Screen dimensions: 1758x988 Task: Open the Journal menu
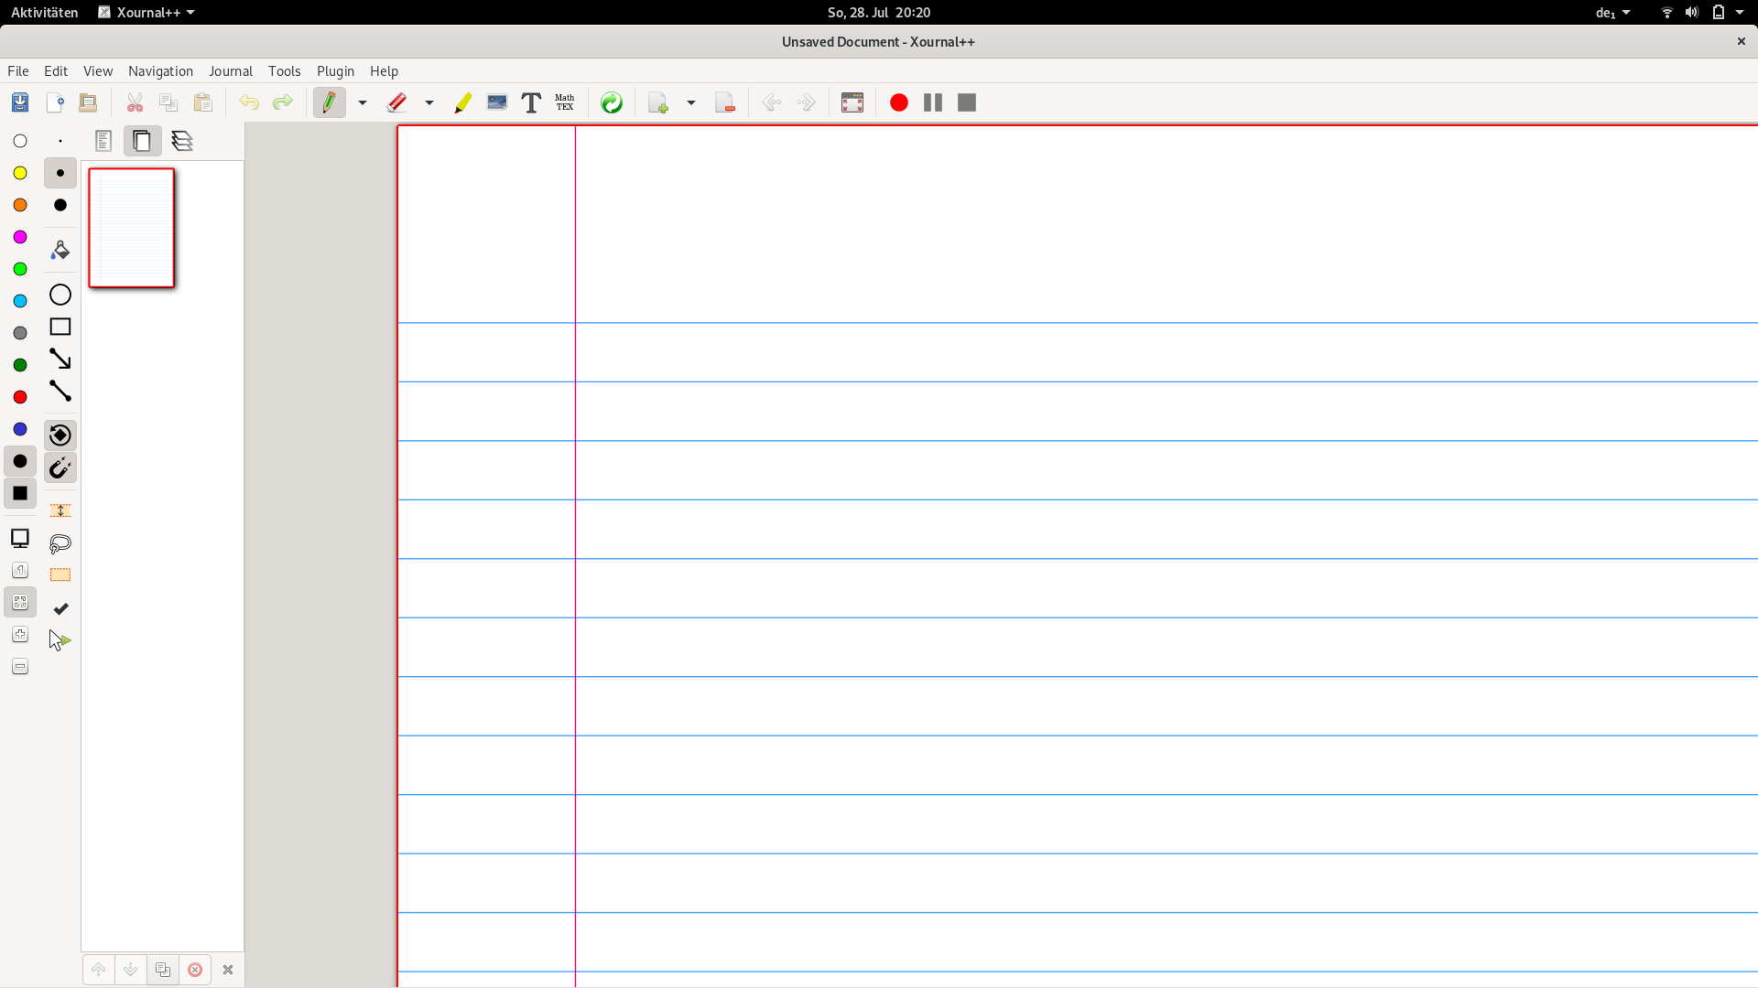[231, 70]
